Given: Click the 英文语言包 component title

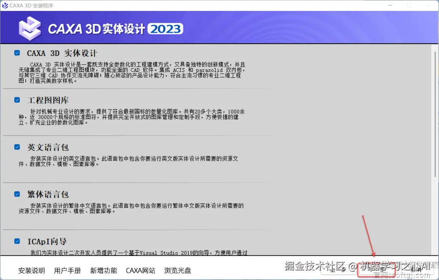Looking at the screenshot, I should 48,147.
